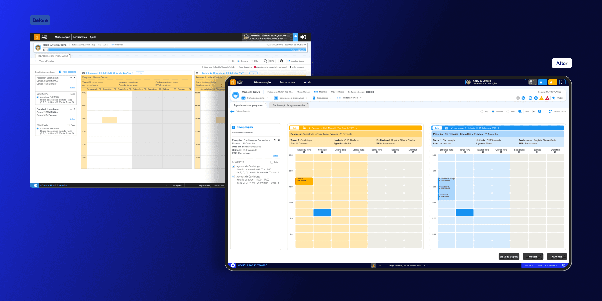Expand the Indicadores dropdown

click(x=331, y=98)
